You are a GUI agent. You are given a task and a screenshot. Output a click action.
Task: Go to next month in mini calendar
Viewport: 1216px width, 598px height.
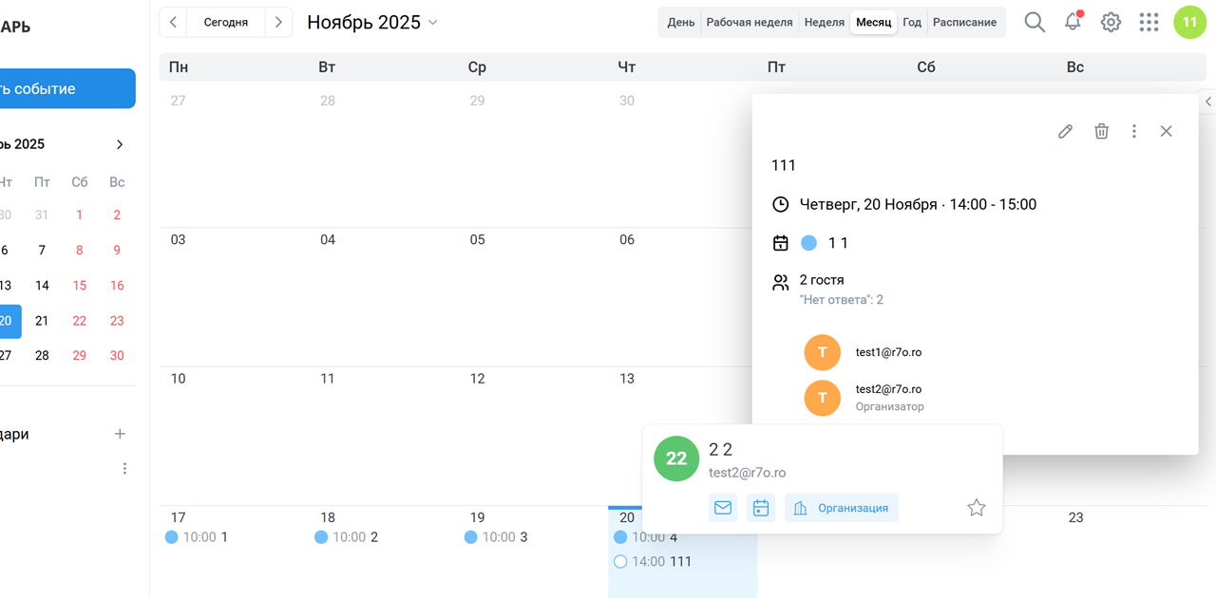click(120, 144)
